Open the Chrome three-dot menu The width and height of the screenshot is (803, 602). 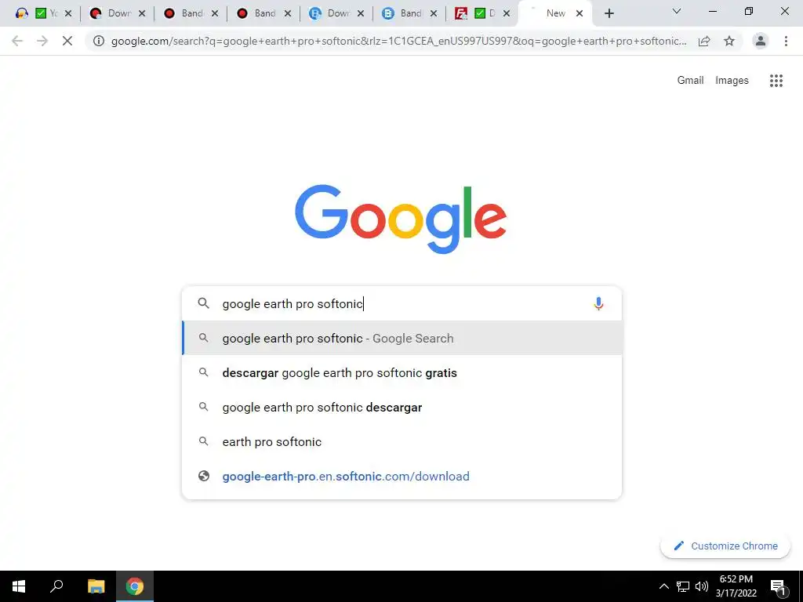[786, 41]
